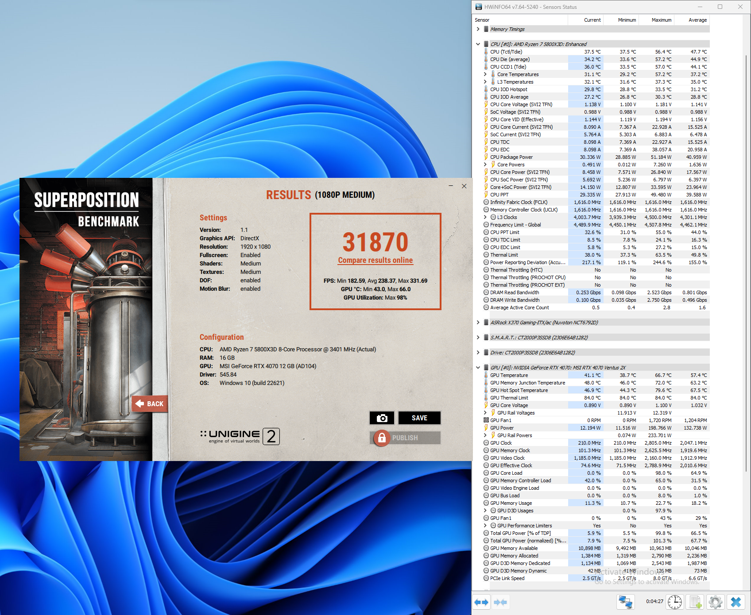Viewport: 751px width, 615px height.
Task: Expand GPU Rail Powers subtree
Action: click(x=485, y=435)
